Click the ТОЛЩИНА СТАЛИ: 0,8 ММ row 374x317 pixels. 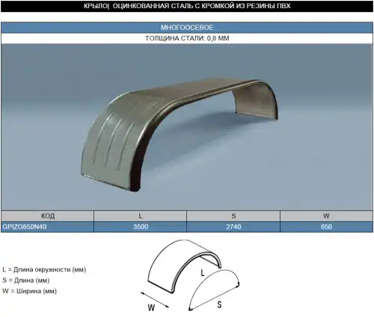(x=187, y=38)
